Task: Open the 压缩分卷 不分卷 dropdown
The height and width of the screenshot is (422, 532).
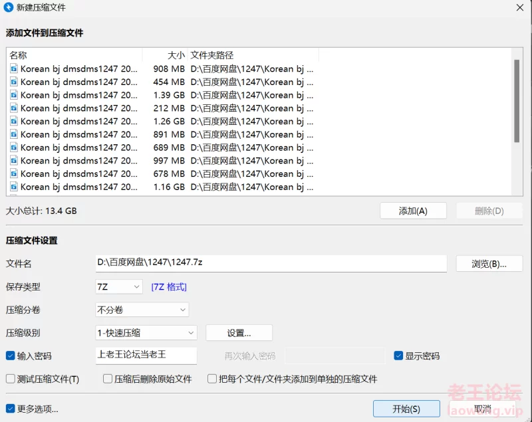Action: click(x=142, y=310)
